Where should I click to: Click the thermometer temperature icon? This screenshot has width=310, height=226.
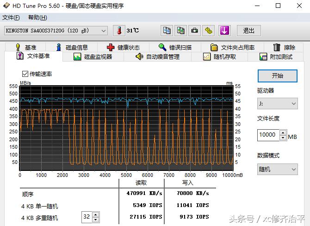119,31
